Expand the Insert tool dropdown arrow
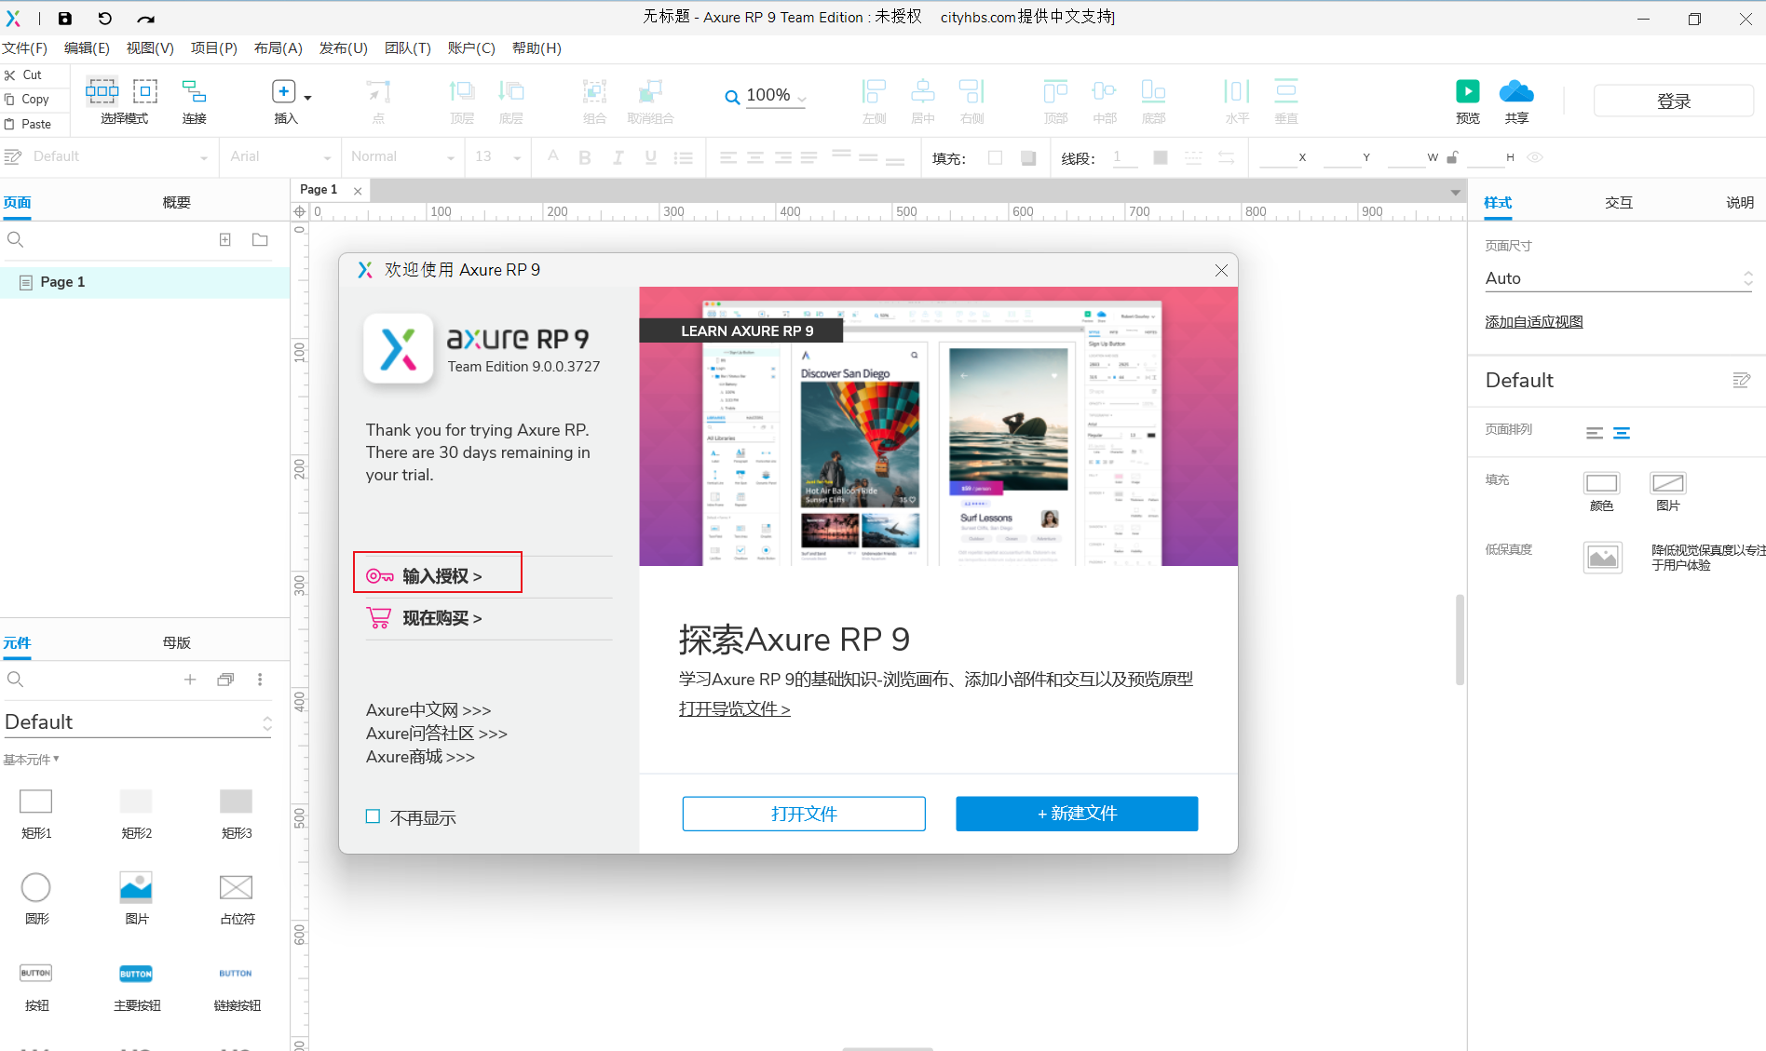This screenshot has height=1051, width=1766. pos(308,98)
